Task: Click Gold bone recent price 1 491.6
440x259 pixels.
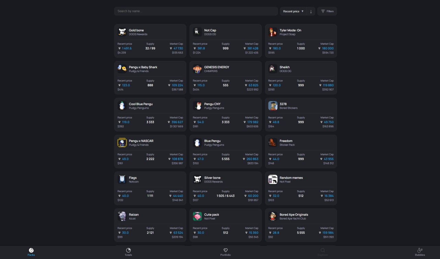Action: [126, 48]
